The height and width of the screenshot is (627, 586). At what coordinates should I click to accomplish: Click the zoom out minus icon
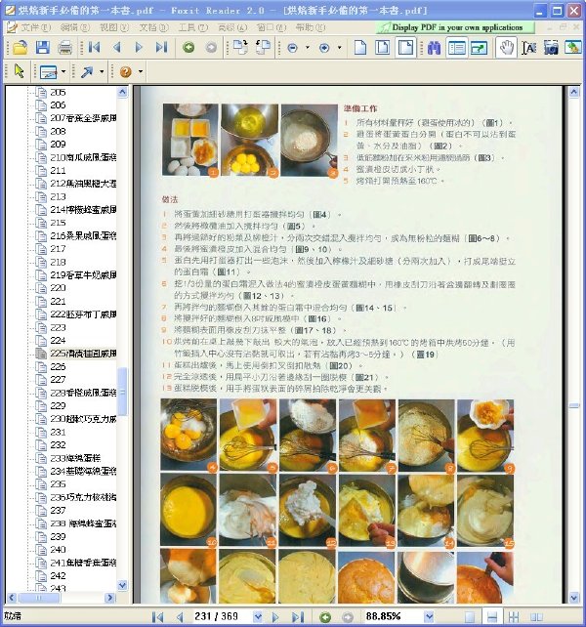(x=292, y=48)
